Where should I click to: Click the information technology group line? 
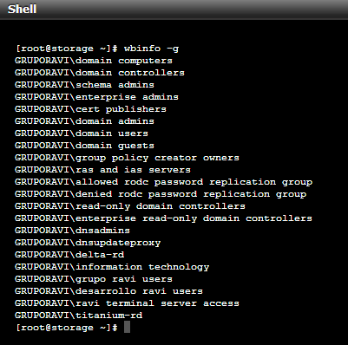coord(112,267)
